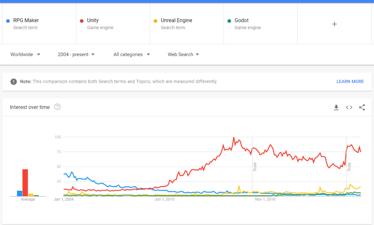Click the Note marker near Nov 2016
Viewport: 374px width, 225px height.
click(x=255, y=167)
